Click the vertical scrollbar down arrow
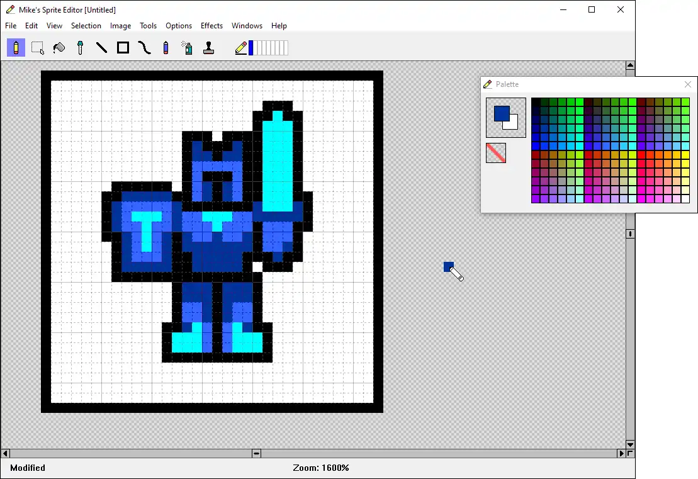Screen dimensions: 698x479 point(630,444)
